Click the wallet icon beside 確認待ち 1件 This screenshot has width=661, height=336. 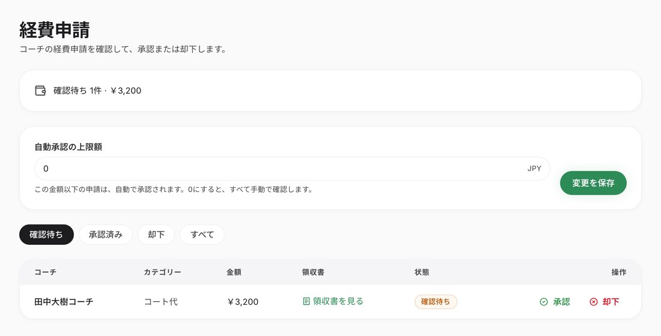[40, 91]
